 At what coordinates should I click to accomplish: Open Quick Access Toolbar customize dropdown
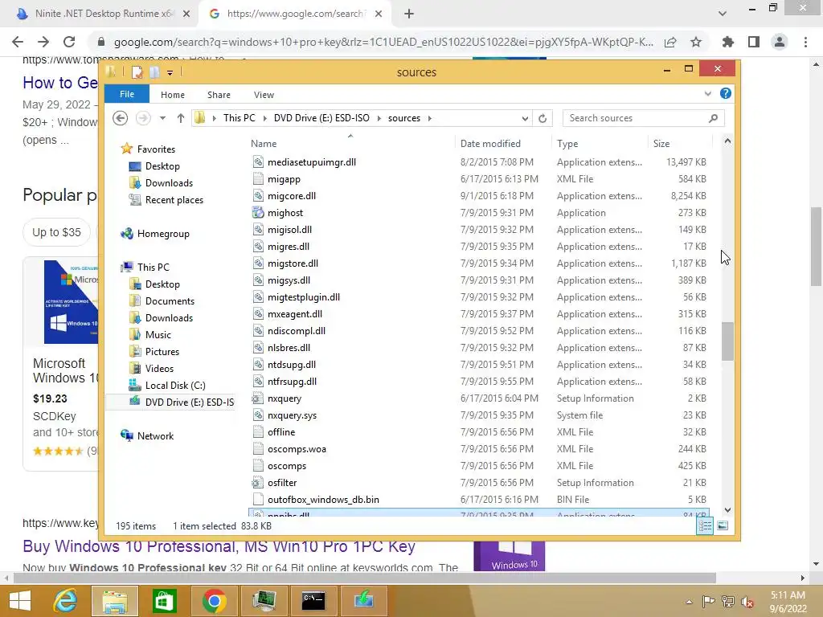tap(170, 73)
